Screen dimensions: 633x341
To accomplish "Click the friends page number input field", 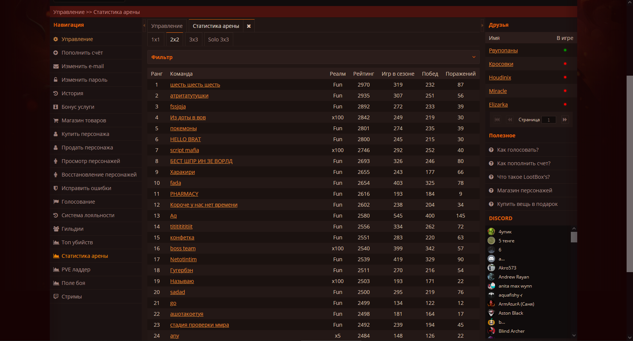I will 549,120.
